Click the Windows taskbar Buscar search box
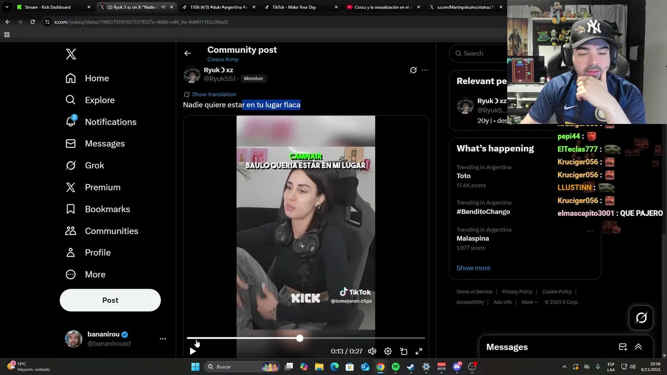Viewport: 667px width, 375px height. 242,367
